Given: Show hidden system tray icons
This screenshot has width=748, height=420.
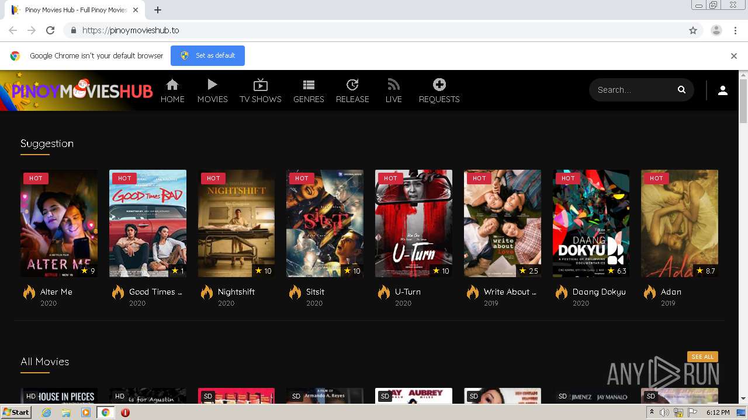Looking at the screenshot, I should pyautogui.click(x=652, y=412).
